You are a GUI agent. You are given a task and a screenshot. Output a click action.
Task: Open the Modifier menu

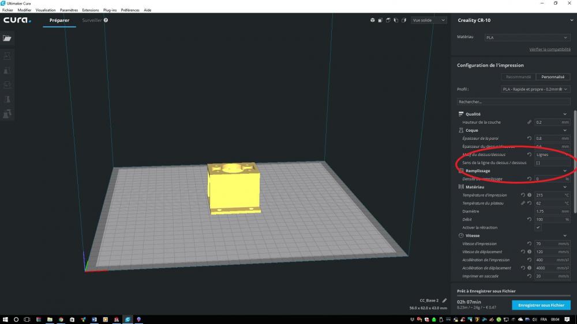24,10
